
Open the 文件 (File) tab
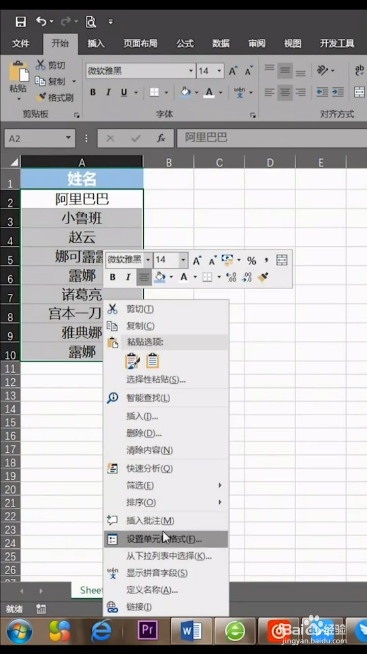[21, 44]
